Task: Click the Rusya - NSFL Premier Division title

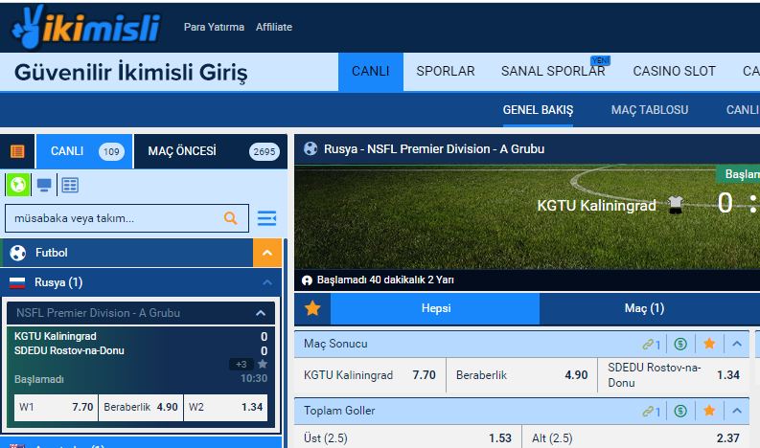Action: point(434,149)
